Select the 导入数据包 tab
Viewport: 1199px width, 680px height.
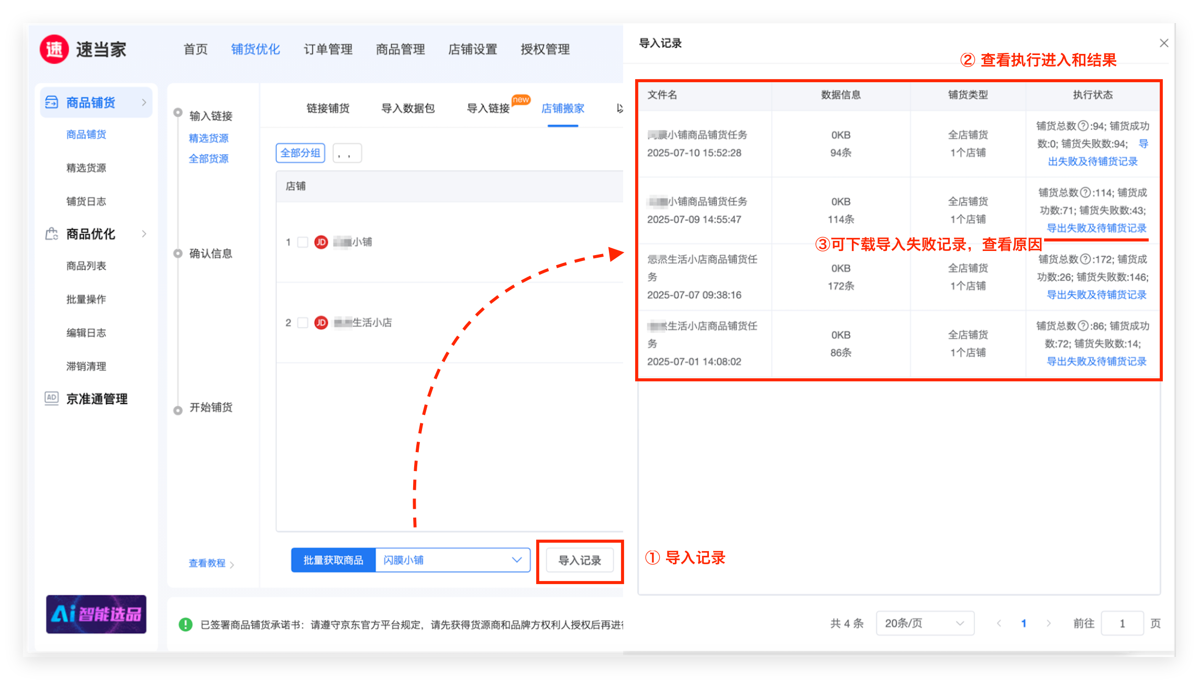408,108
